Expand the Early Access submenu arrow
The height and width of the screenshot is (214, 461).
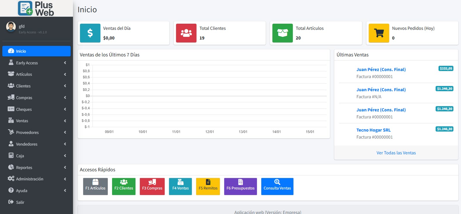pos(65,63)
